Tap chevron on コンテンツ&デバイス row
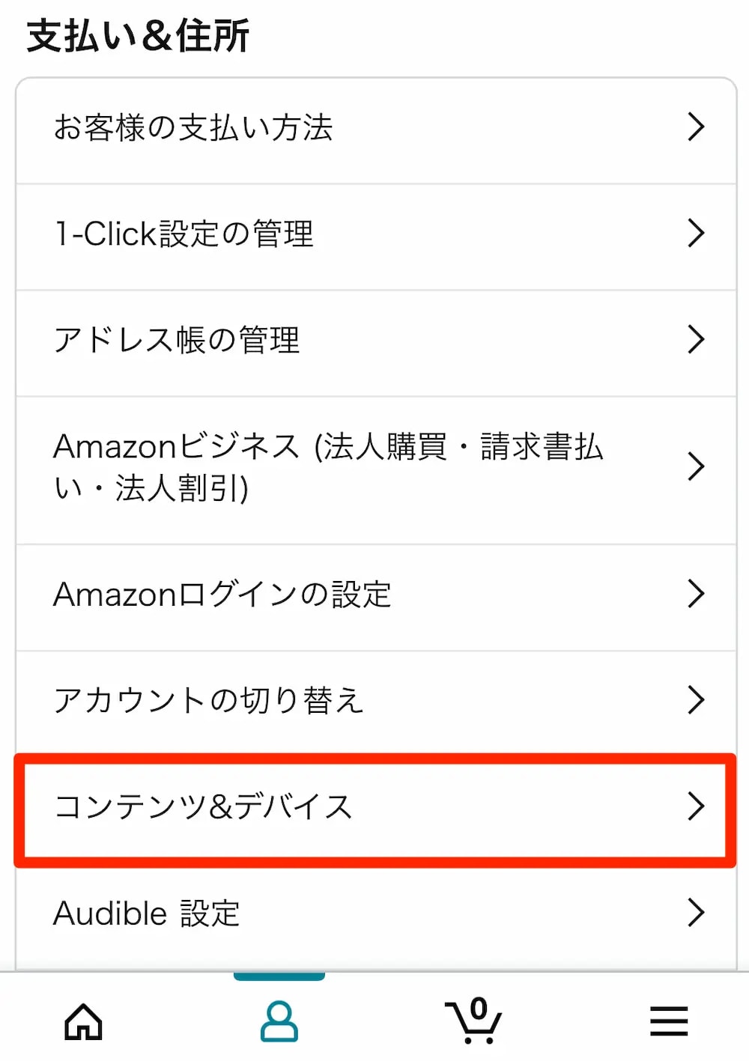 coord(696,806)
